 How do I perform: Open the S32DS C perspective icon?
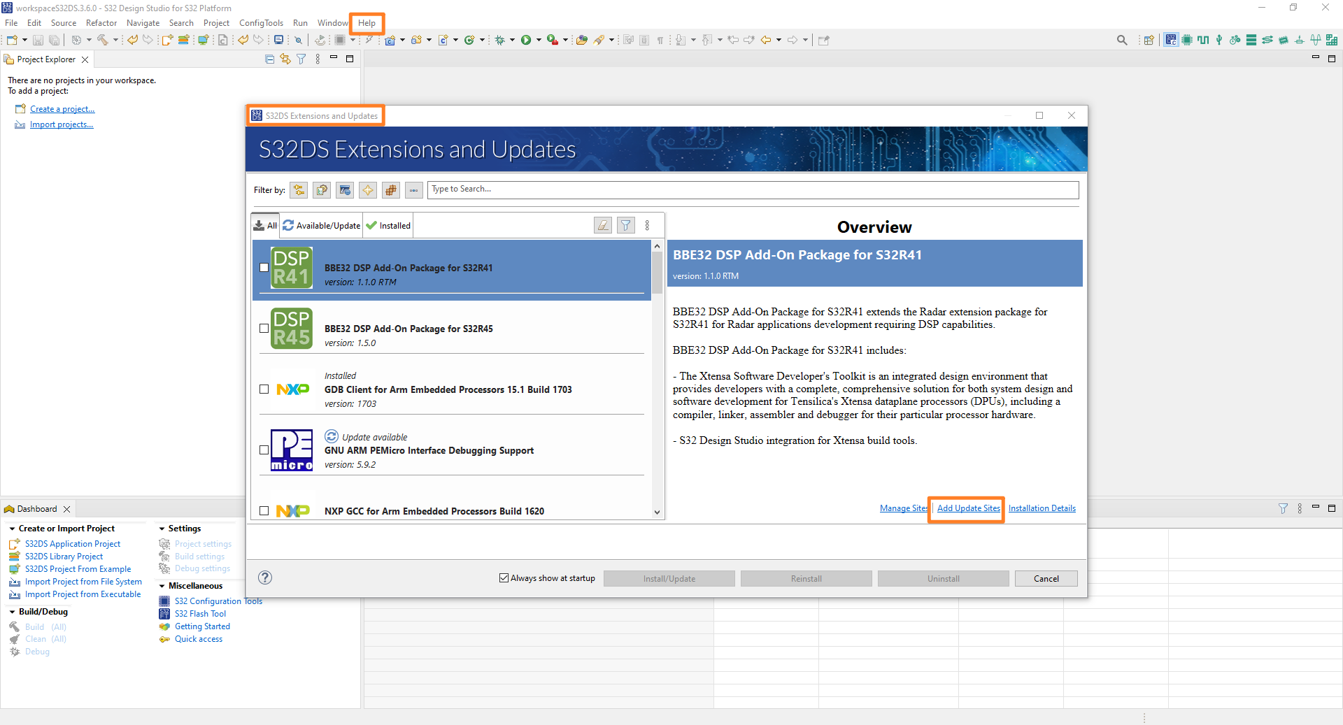pos(1170,40)
